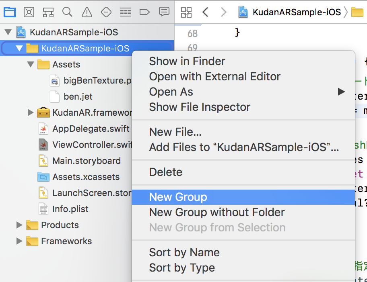The height and width of the screenshot is (282, 367).
Task: Click the ben.jet blank file icon
Action: [x=55, y=96]
